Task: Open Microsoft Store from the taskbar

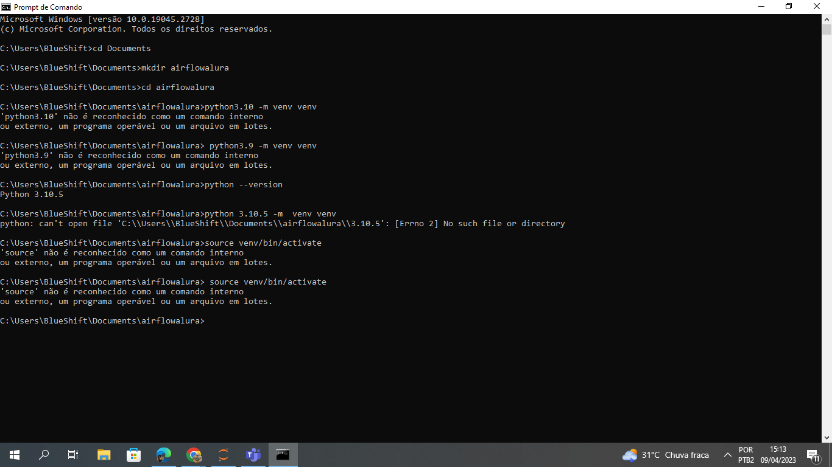Action: (133, 455)
